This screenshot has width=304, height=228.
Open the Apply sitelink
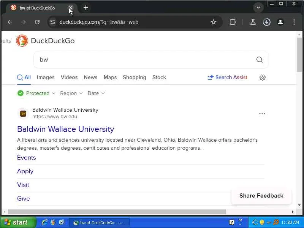click(25, 171)
